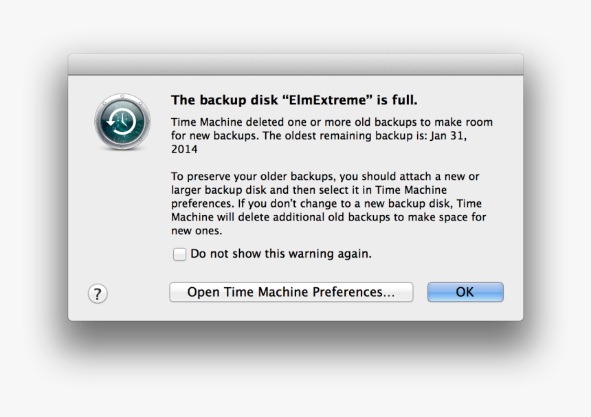Click the disk name "ElmExtreme" in the heading
Viewport: 591px width, 417px height.
click(x=327, y=100)
